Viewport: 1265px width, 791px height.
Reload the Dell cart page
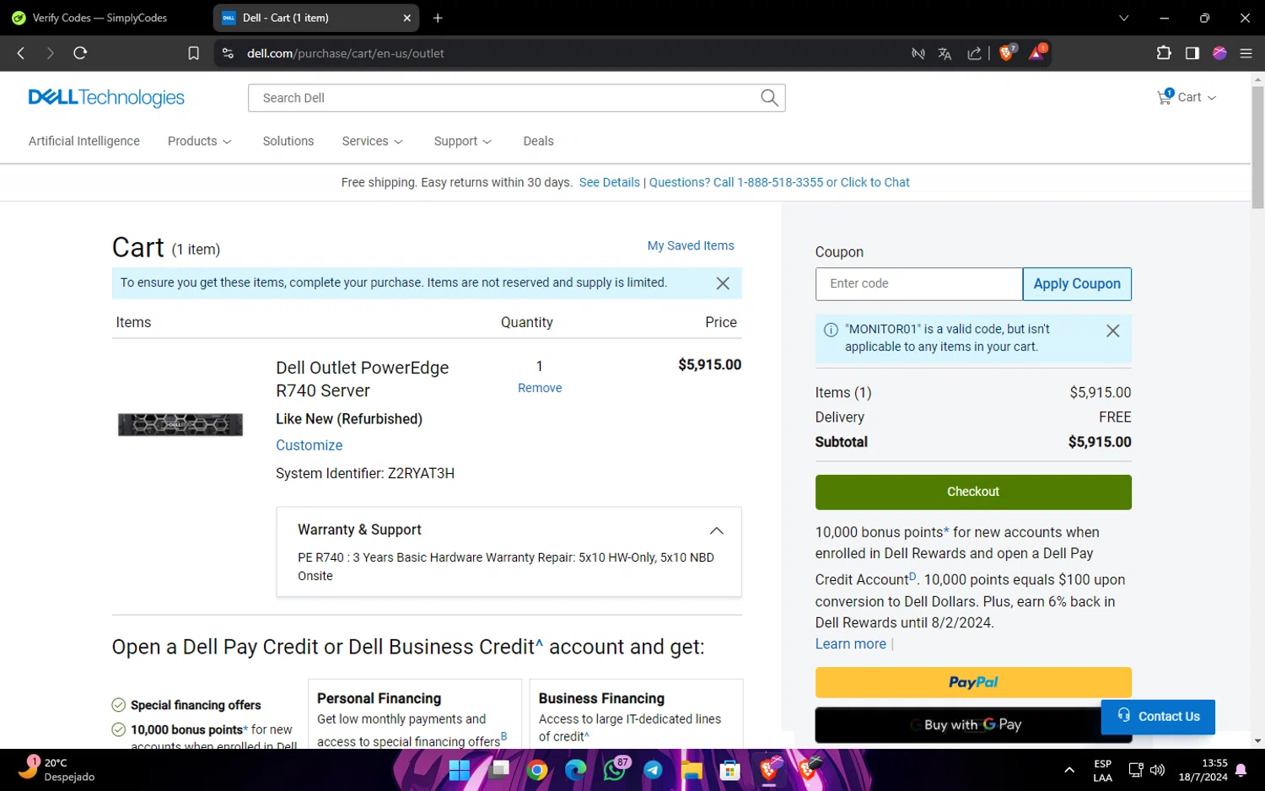(x=80, y=53)
